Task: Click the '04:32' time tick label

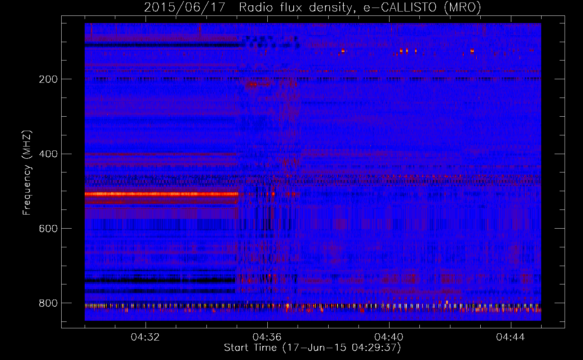Action: pyautogui.click(x=145, y=337)
